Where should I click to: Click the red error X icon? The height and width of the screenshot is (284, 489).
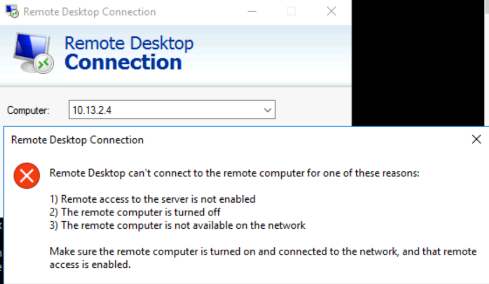pos(26,176)
